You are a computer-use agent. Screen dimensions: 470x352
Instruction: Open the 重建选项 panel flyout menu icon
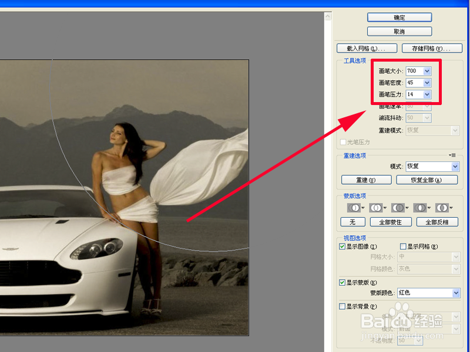pyautogui.click(x=452, y=155)
